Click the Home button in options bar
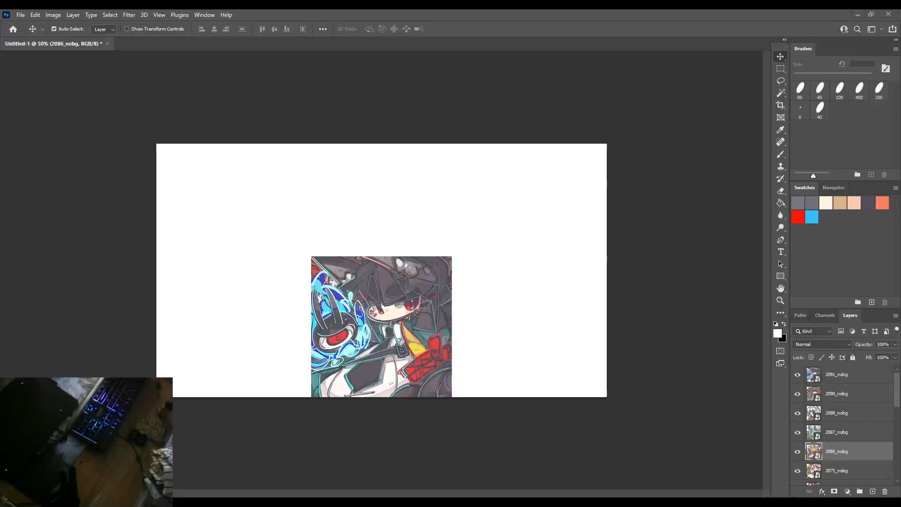The width and height of the screenshot is (901, 507). [13, 29]
